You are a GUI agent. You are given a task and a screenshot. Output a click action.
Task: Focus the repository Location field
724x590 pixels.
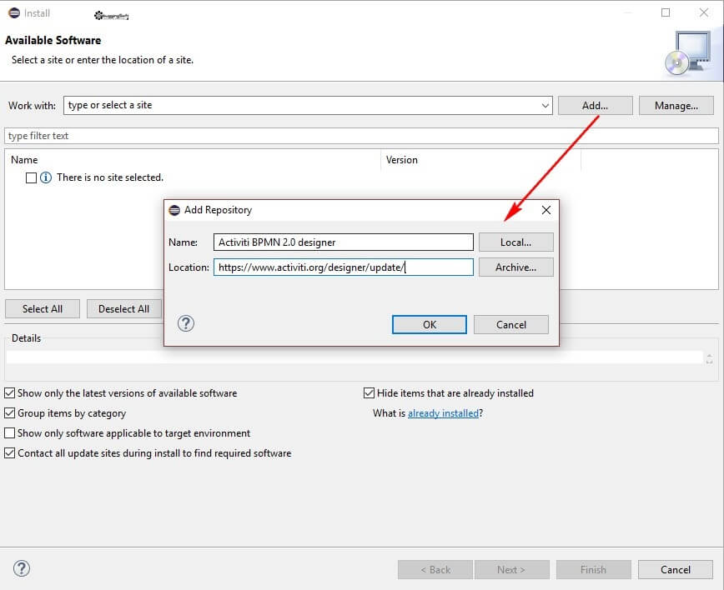344,267
